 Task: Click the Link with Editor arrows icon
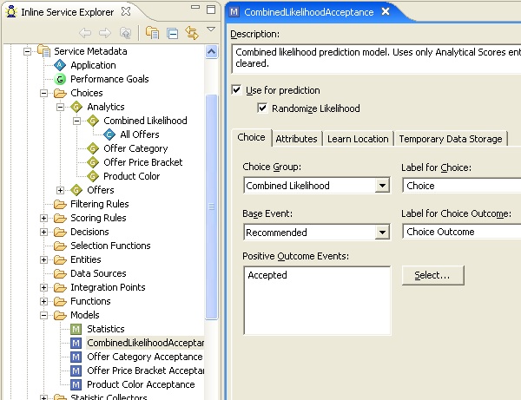(192, 33)
